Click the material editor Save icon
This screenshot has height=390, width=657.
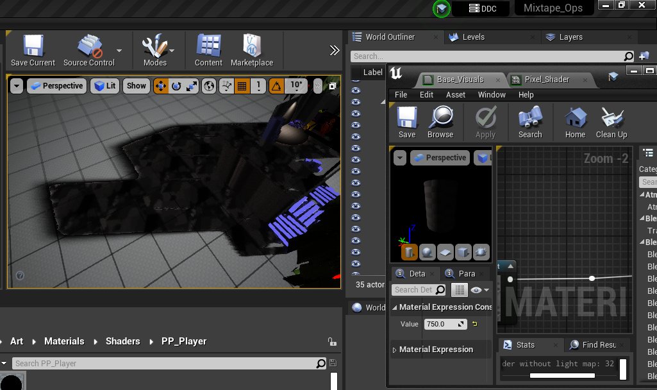coord(407,122)
